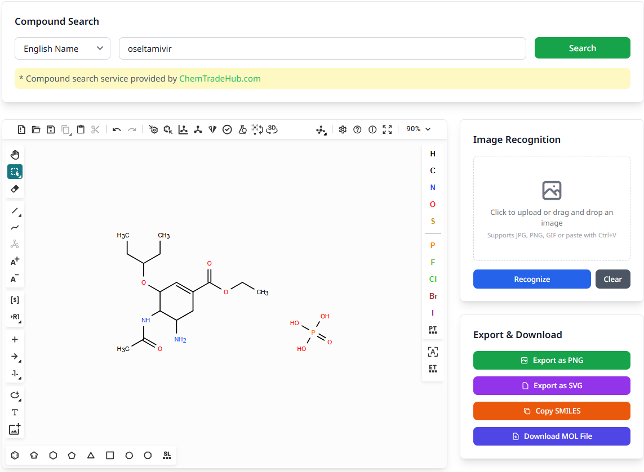644x472 pixels.
Task: Select Nitrogen atom N
Action: click(x=433, y=187)
